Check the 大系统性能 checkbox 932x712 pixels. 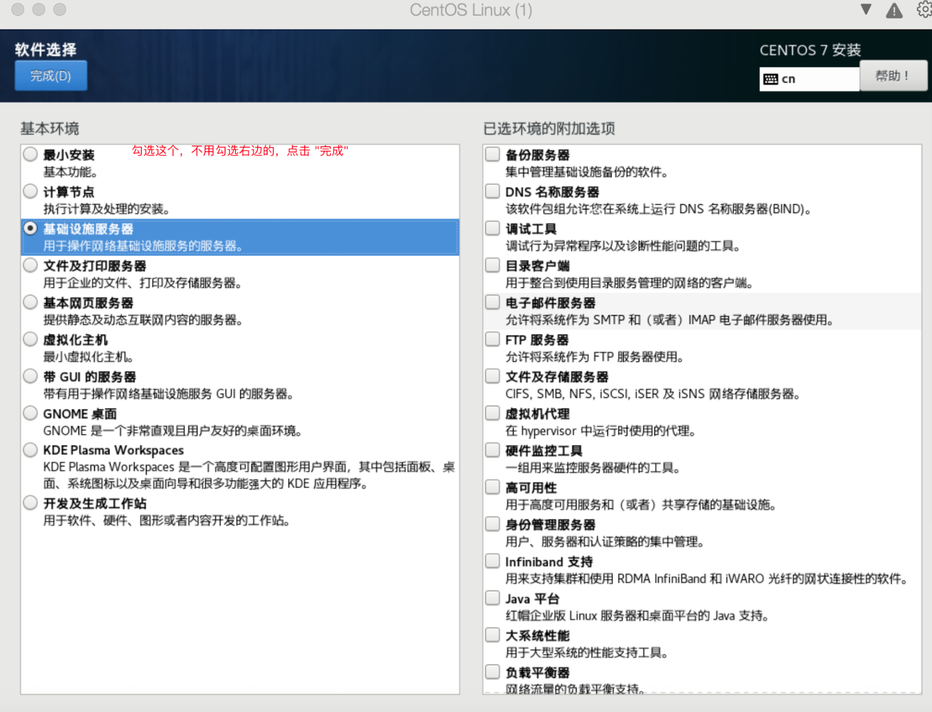coord(493,635)
